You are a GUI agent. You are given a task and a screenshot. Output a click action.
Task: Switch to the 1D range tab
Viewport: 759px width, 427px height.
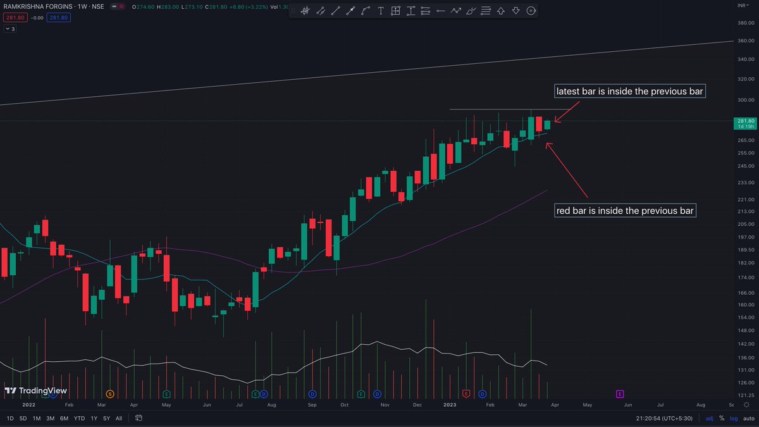pyautogui.click(x=9, y=418)
